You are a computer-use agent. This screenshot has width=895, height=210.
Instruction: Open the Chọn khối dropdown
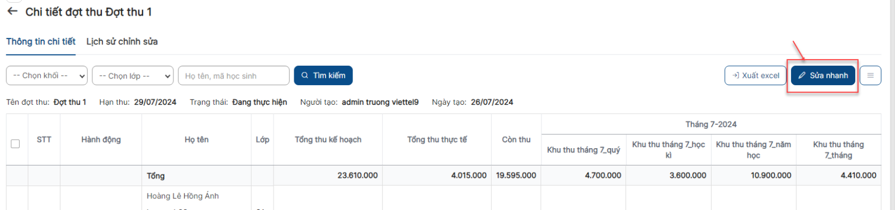47,75
